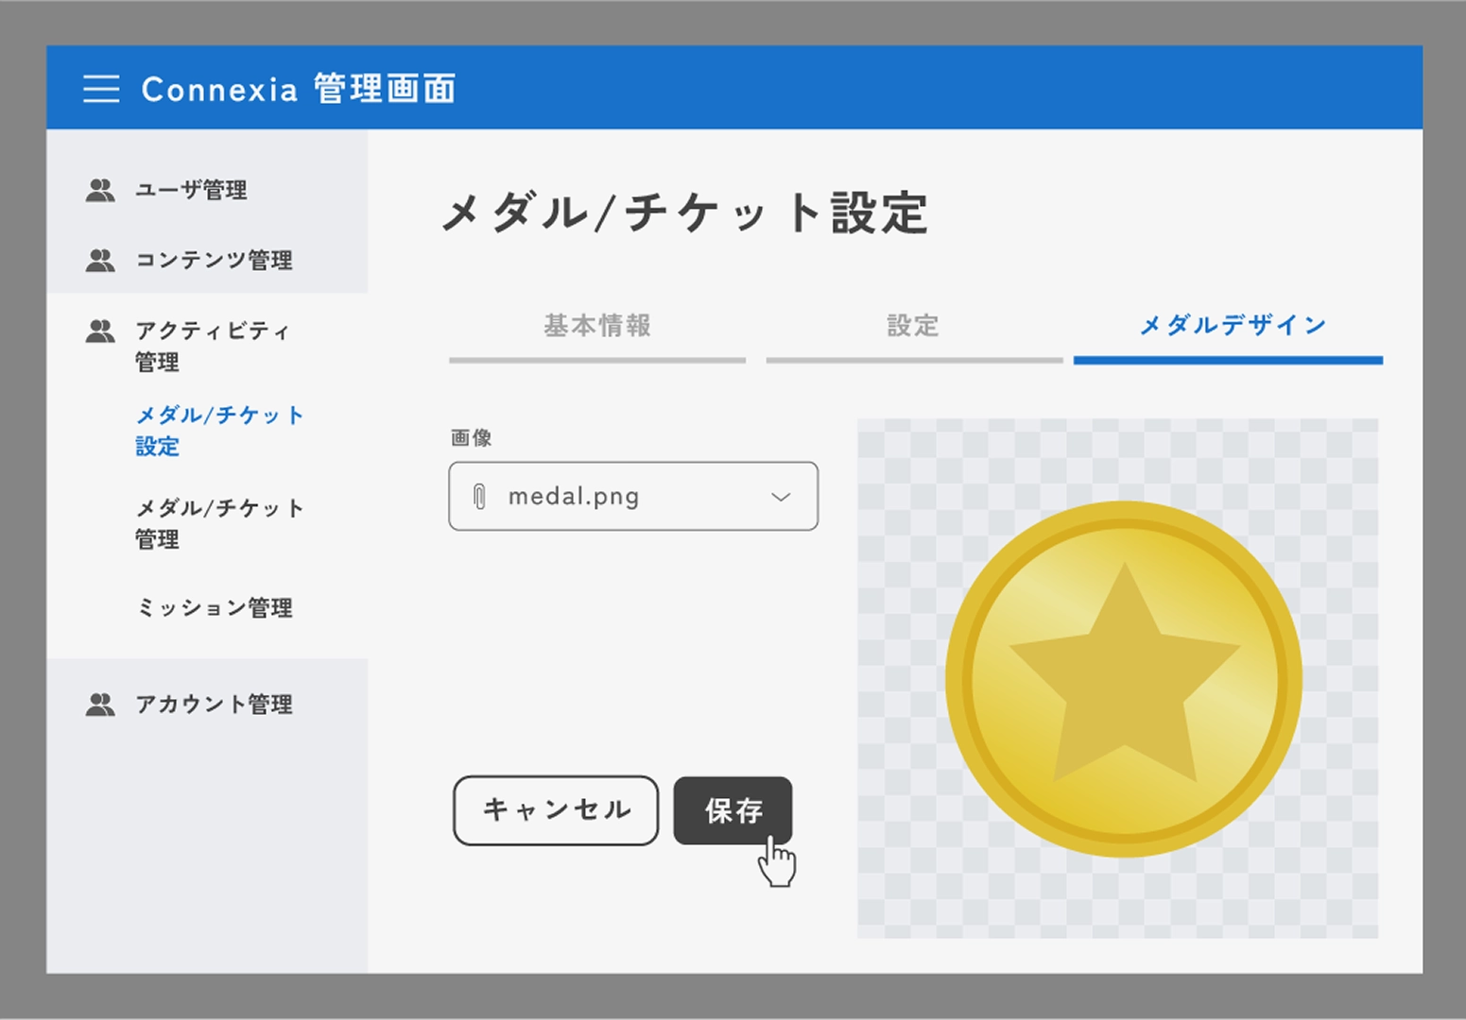Open アクティビティ管理 in the sidebar
The width and height of the screenshot is (1466, 1020).
coord(213,346)
